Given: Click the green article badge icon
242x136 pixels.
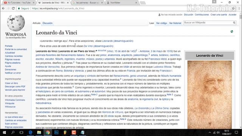Looking at the screenshot, I should [232, 31].
